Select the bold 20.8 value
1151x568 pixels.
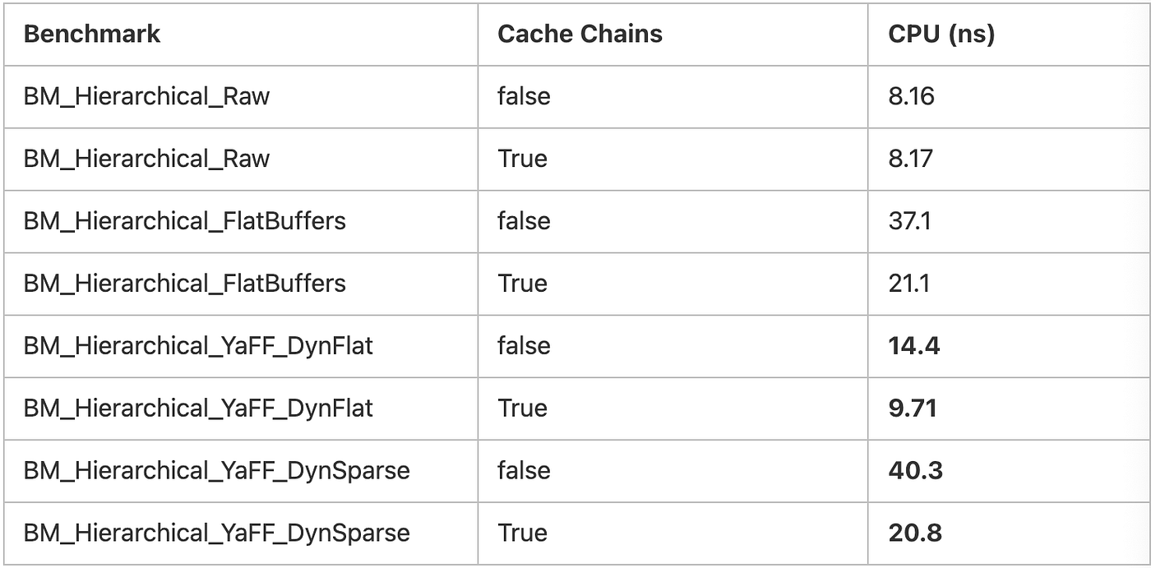click(x=915, y=533)
